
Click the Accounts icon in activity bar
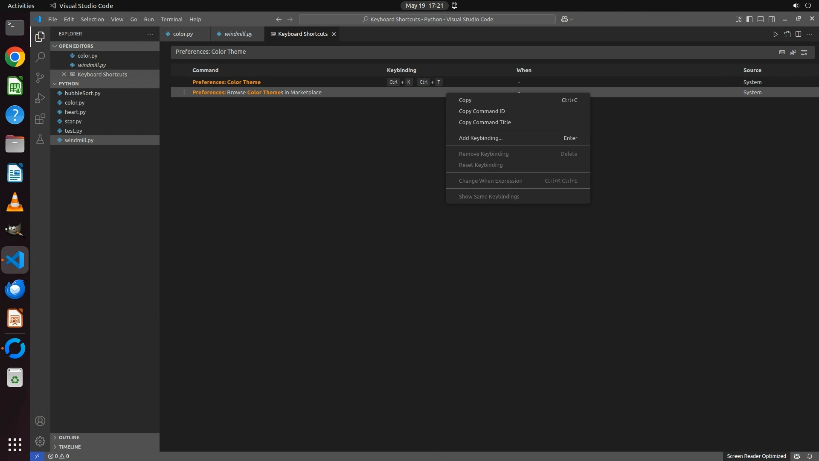coord(40,421)
